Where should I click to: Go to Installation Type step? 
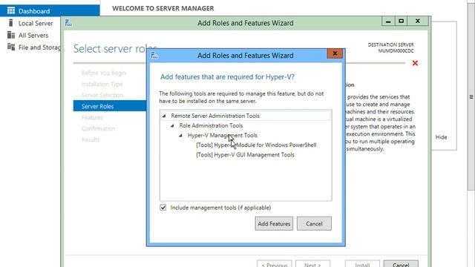point(102,84)
